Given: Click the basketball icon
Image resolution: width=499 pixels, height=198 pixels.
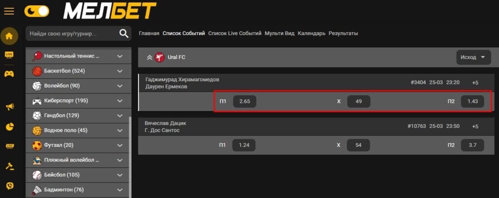Looking at the screenshot, I should 37,71.
